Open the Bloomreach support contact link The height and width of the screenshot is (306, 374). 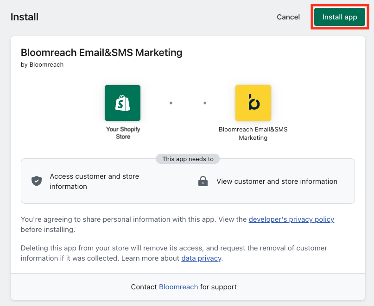178,287
